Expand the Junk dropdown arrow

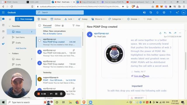(x=74, y=19)
